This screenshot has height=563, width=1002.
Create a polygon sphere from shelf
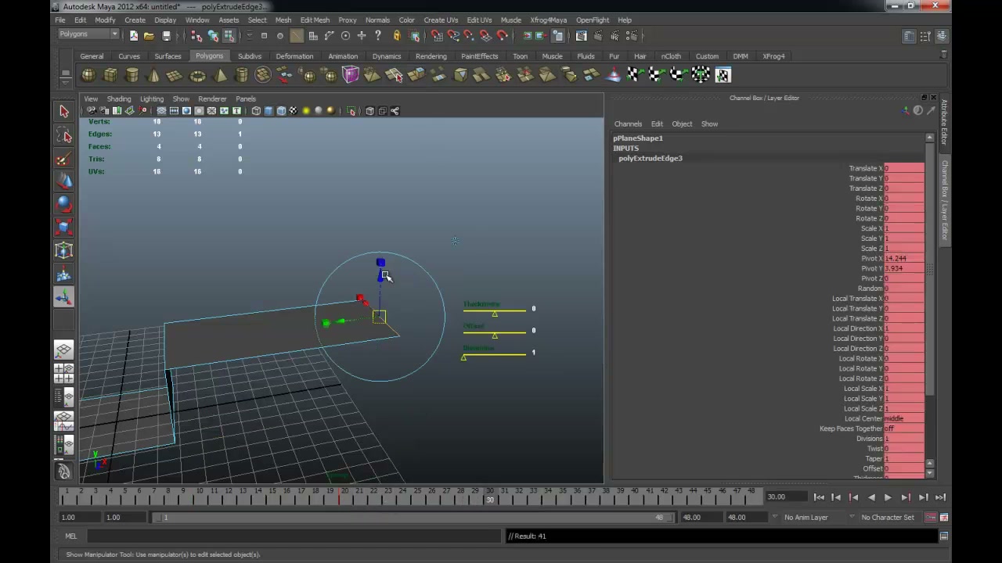(x=88, y=75)
